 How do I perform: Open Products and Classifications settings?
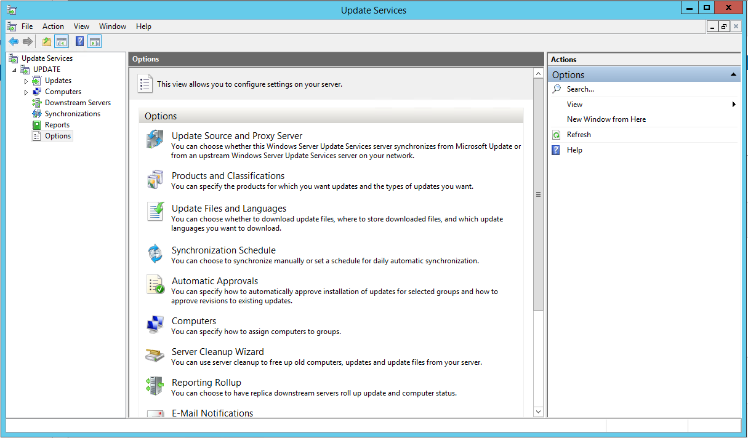(228, 176)
